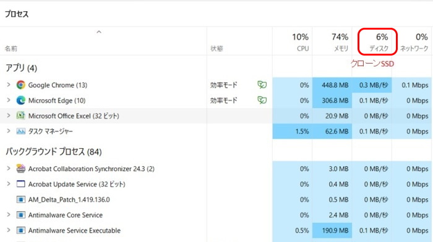Click Chrome's 0.3 MB/秒 disk cell

(x=372, y=85)
